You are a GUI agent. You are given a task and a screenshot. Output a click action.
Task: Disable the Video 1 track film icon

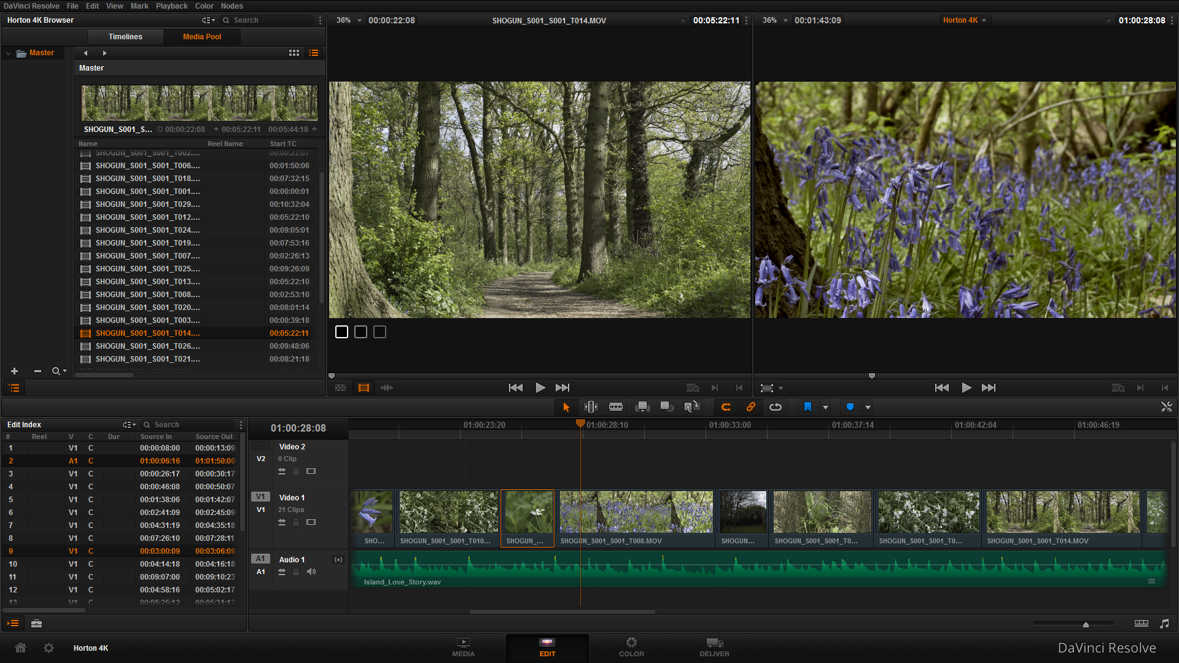point(311,522)
